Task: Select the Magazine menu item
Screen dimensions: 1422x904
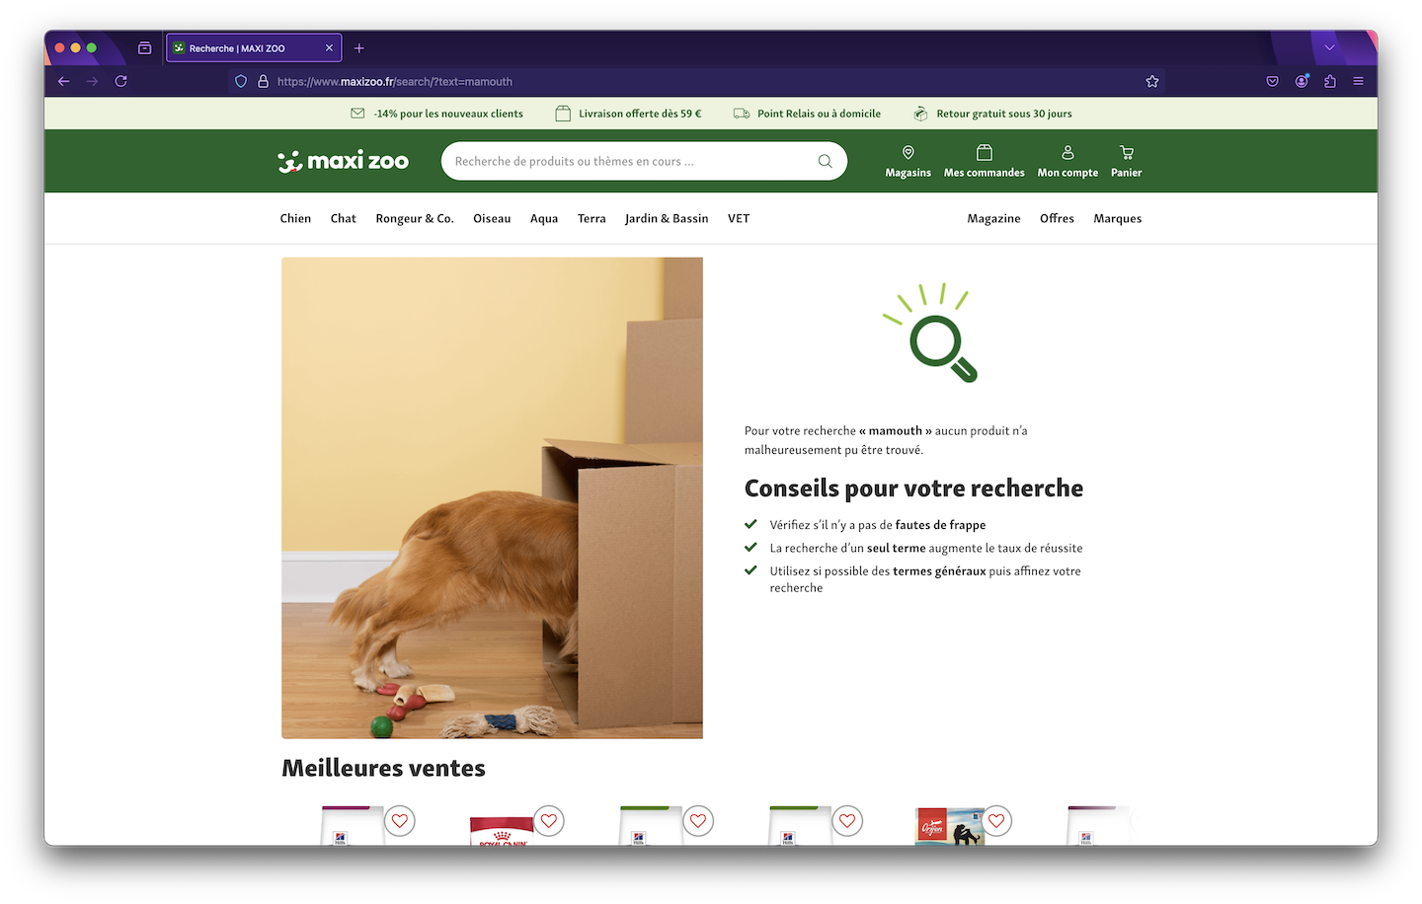Action: click(993, 218)
